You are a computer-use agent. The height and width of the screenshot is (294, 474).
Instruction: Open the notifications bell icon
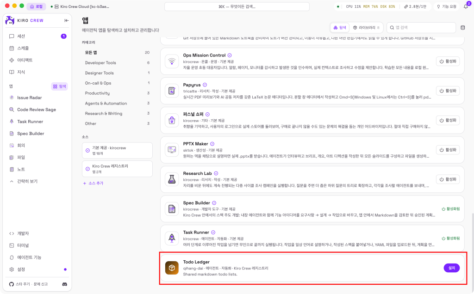[x=466, y=6]
